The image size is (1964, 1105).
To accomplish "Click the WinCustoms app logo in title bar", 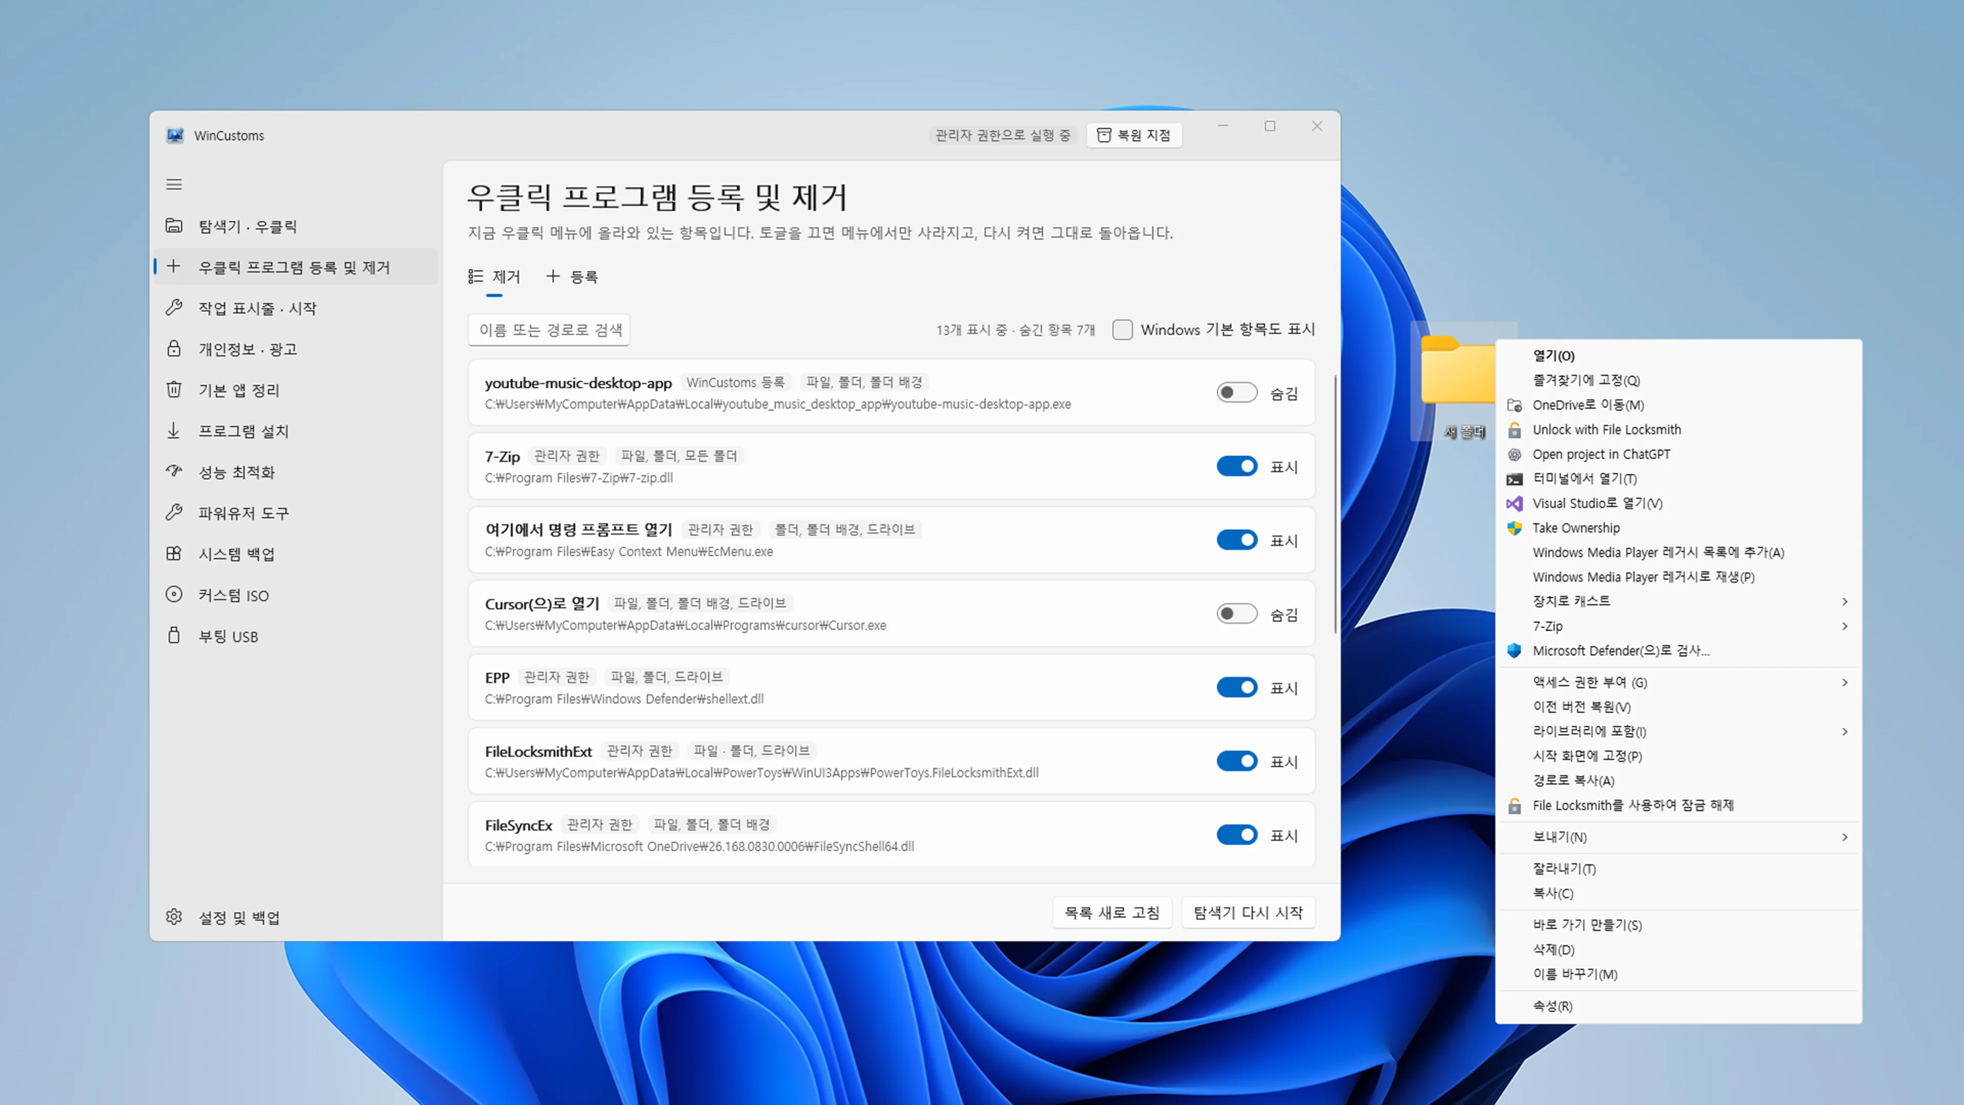I will click(175, 136).
